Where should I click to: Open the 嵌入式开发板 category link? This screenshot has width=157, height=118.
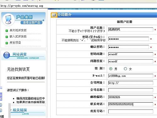tap(18, 37)
